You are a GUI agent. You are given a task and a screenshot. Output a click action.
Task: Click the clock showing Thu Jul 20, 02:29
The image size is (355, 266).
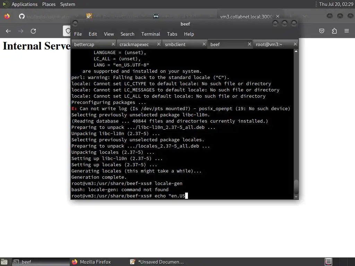(x=336, y=4)
